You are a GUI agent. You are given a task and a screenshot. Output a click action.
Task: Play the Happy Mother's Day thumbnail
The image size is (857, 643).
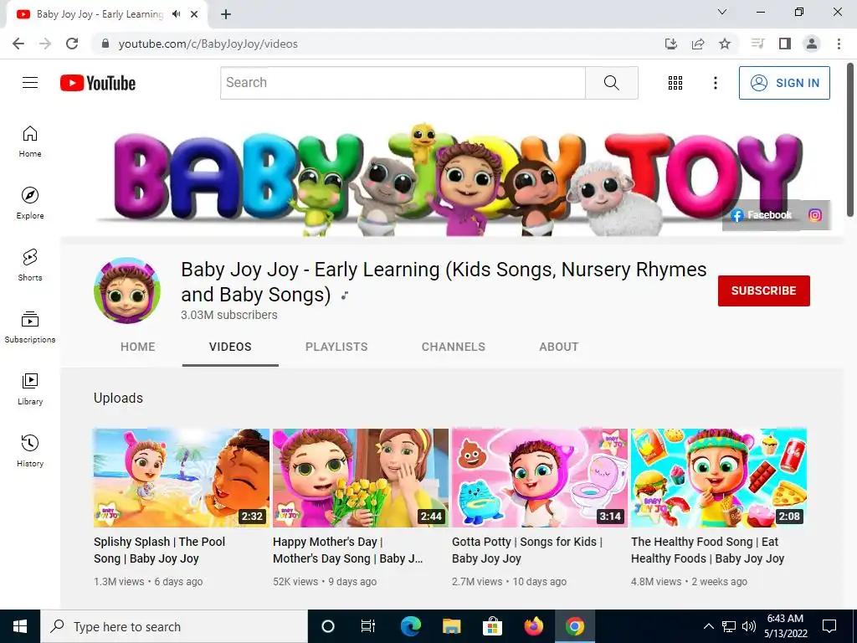tap(361, 478)
